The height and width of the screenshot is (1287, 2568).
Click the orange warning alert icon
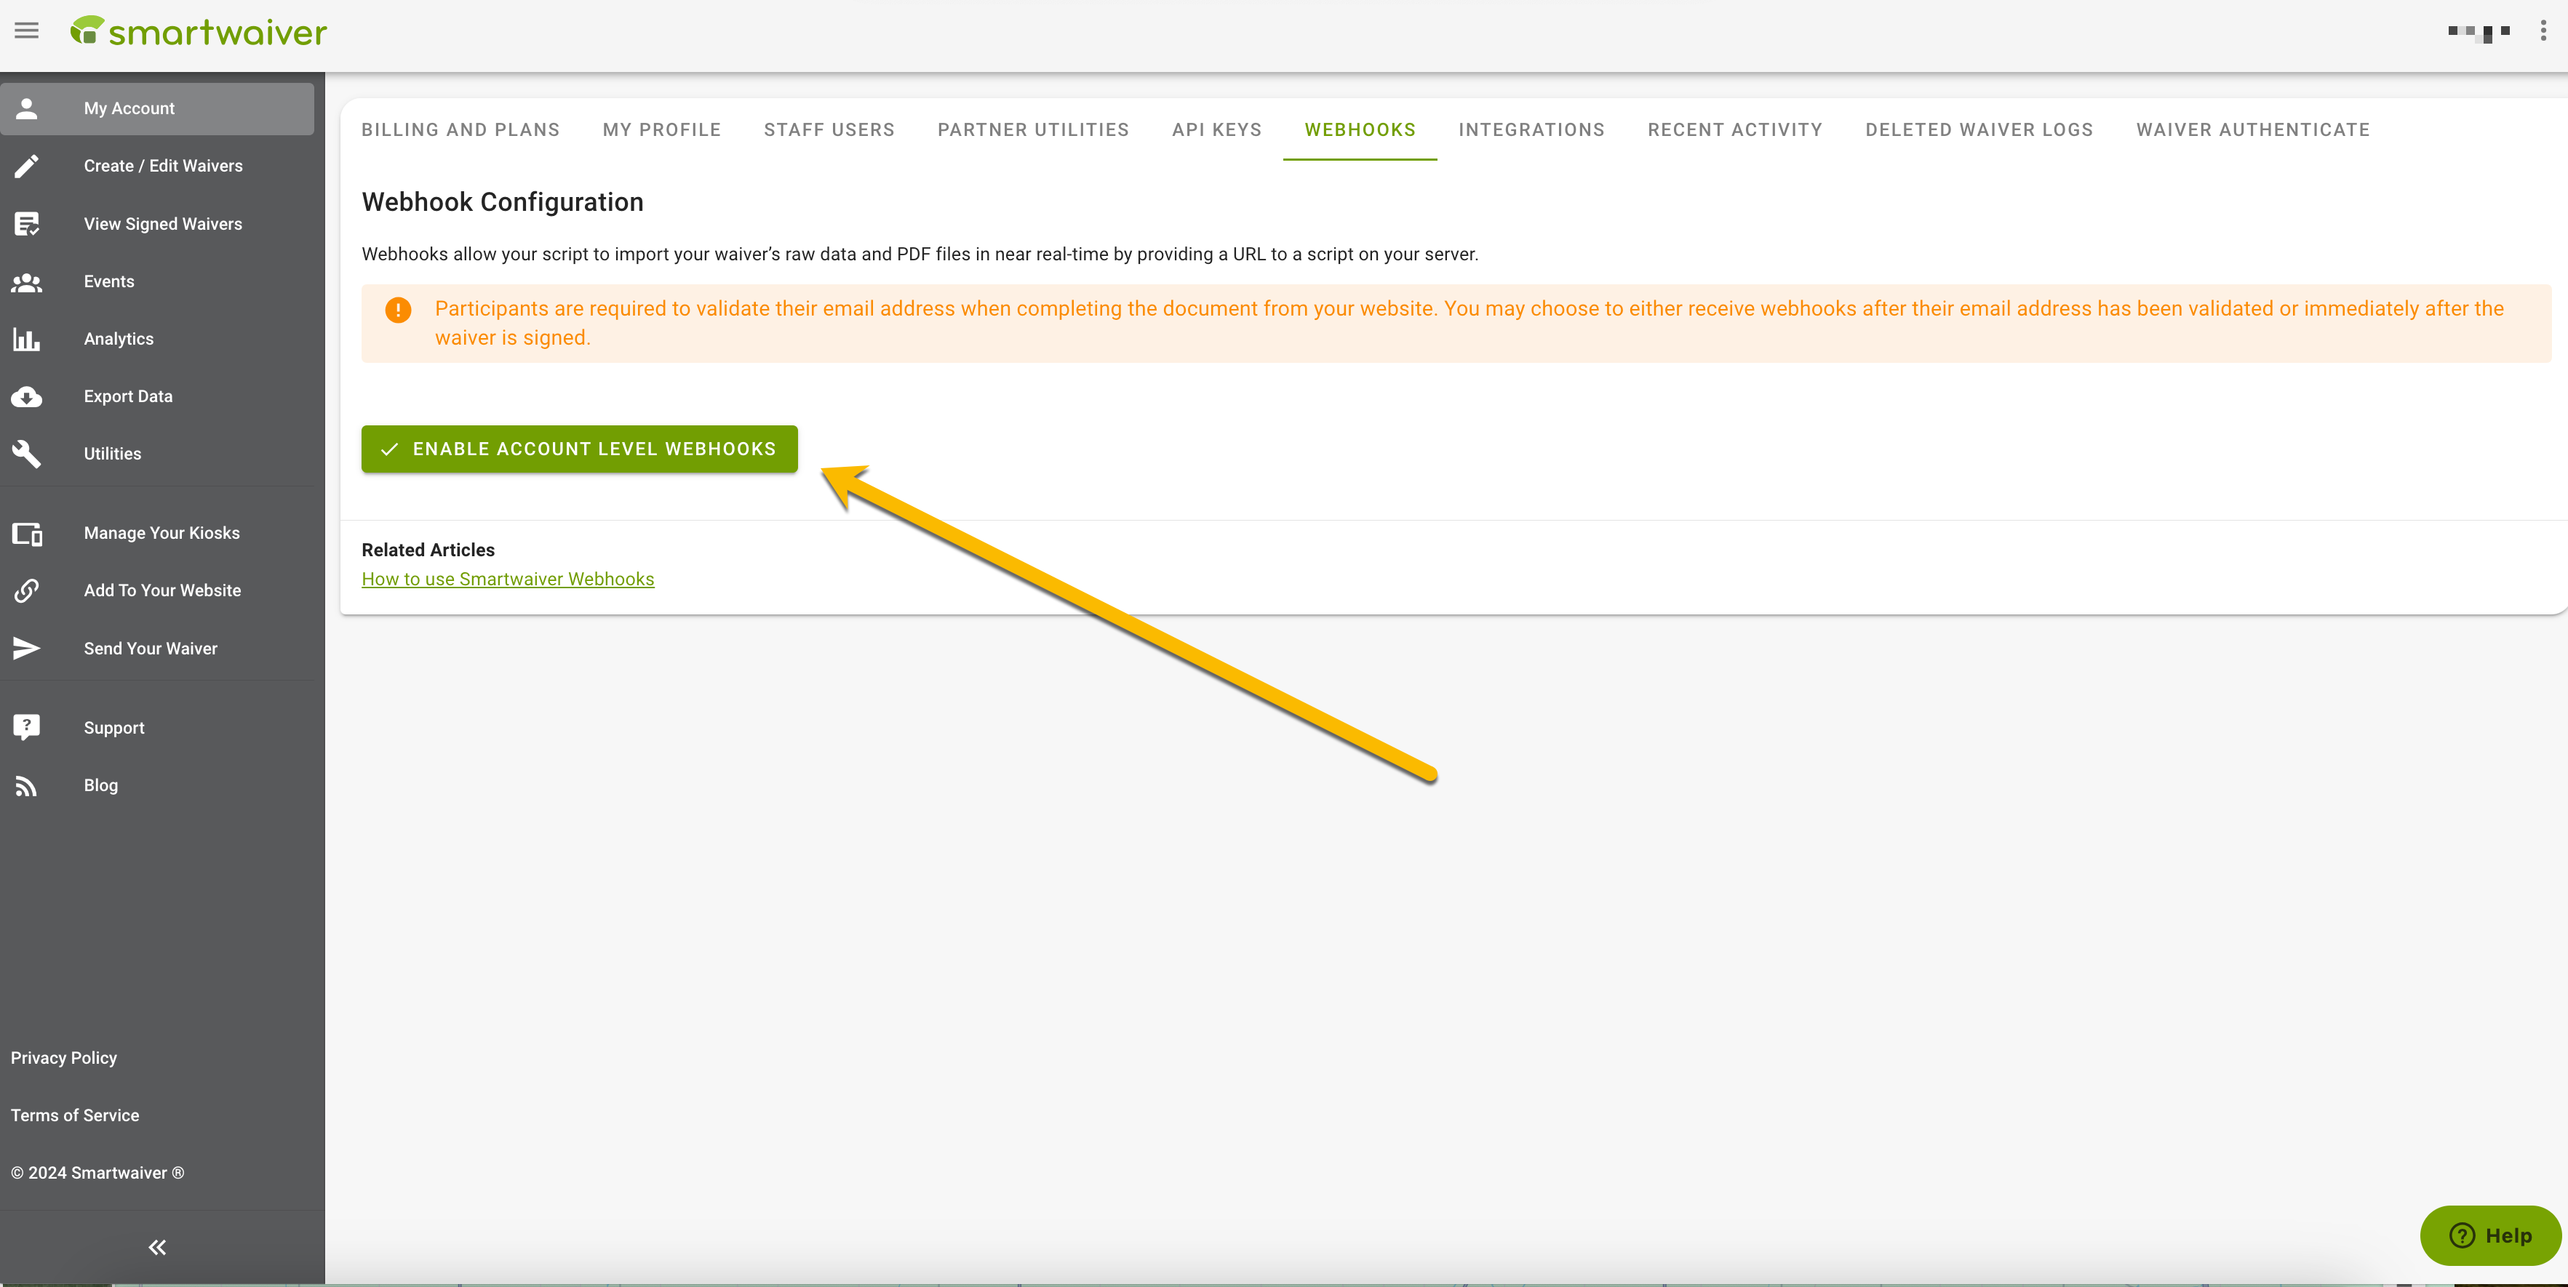(x=398, y=310)
